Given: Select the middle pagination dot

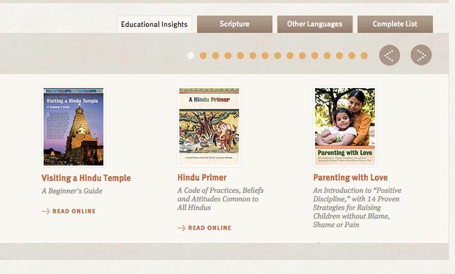Looking at the screenshot, I should pos(277,56).
